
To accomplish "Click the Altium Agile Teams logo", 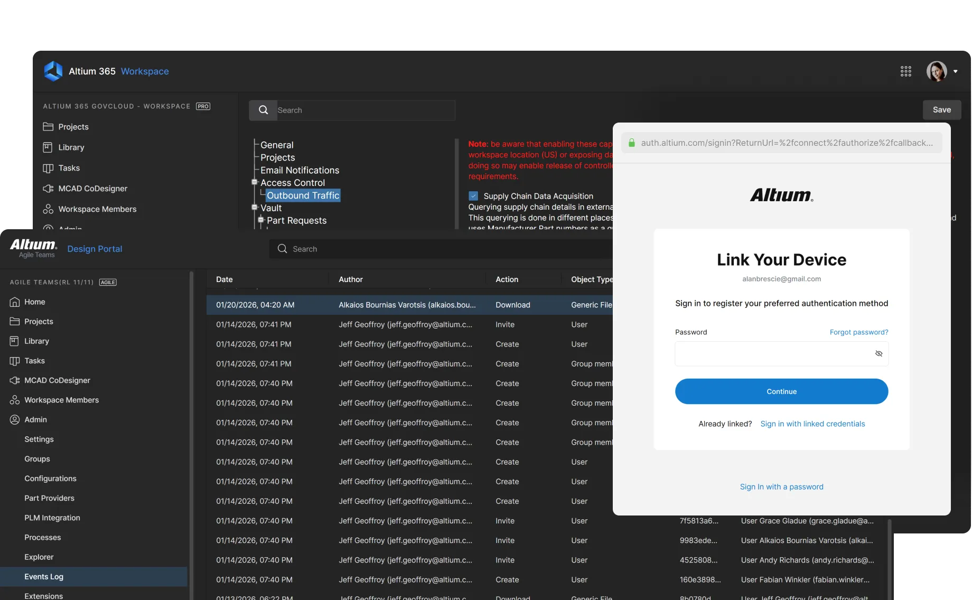I will coord(34,248).
